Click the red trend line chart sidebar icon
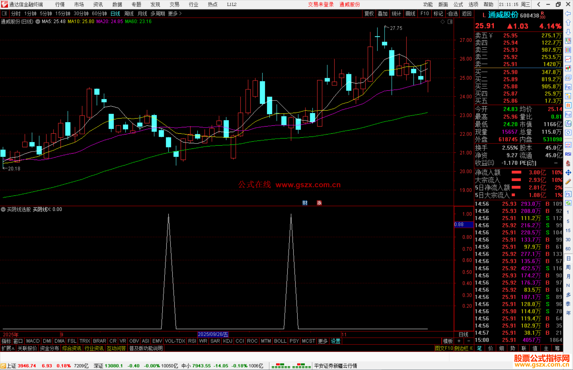 click(568, 59)
